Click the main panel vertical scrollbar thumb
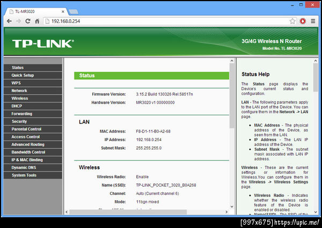322x228 pixels. pos(232,95)
